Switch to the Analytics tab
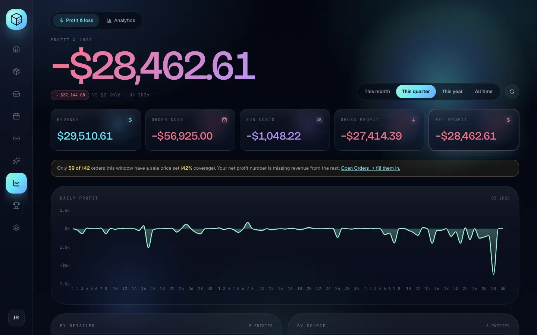This screenshot has width=537, height=335. point(121,20)
